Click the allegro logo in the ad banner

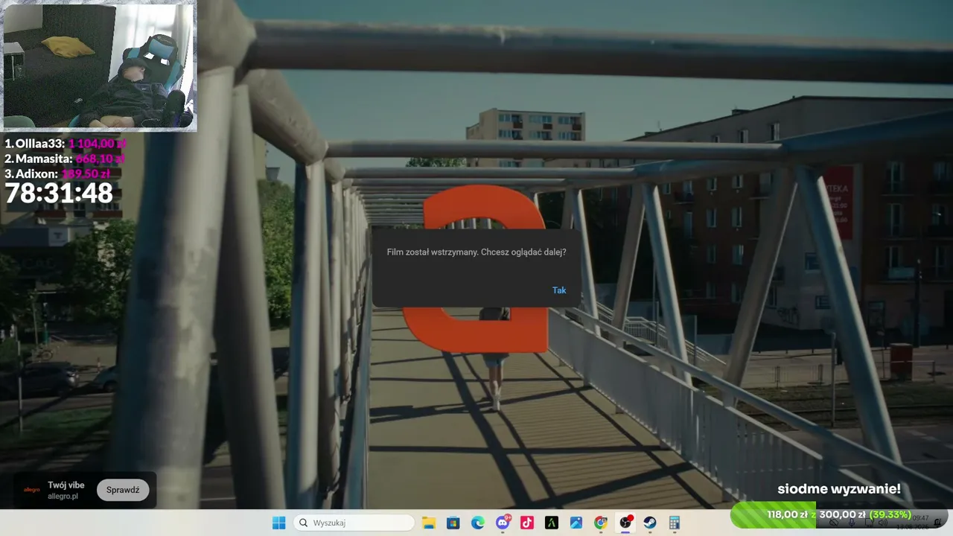click(x=31, y=490)
